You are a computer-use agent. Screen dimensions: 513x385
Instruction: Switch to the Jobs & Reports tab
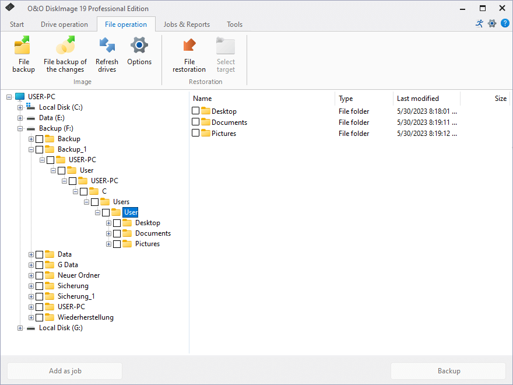pyautogui.click(x=187, y=24)
